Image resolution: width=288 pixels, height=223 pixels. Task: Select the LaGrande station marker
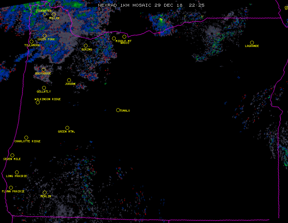(252, 42)
